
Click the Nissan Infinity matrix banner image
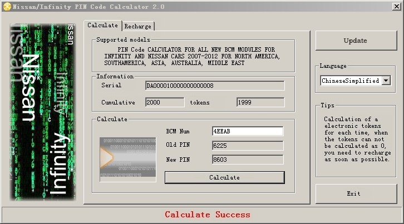tap(43, 112)
